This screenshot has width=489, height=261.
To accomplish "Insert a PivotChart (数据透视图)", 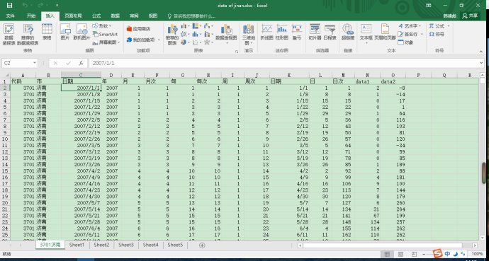I will point(226,33).
